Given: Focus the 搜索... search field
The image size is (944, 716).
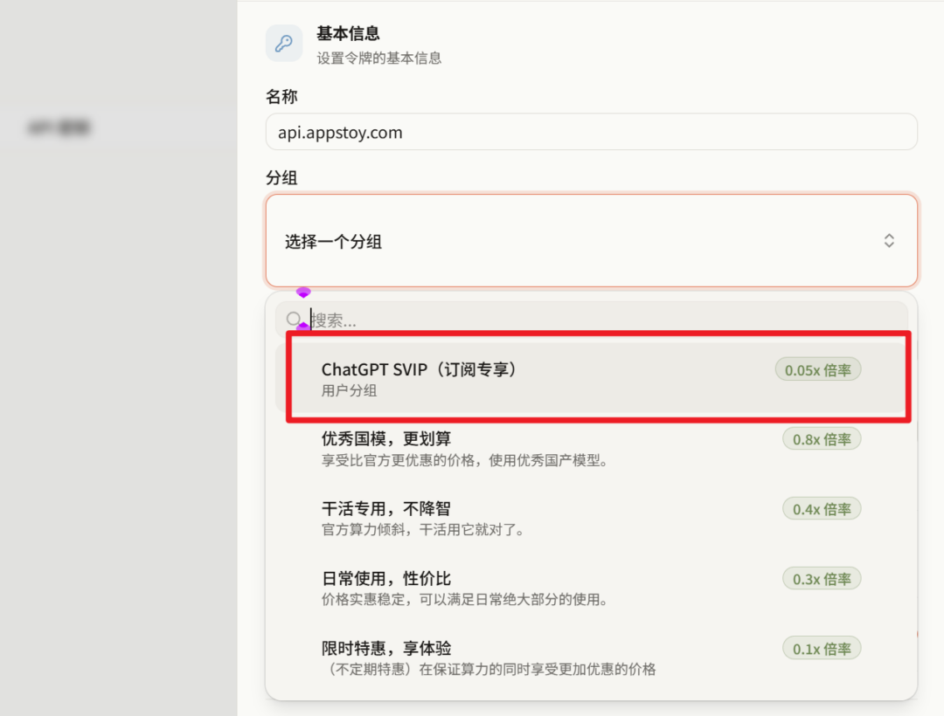Looking at the screenshot, I should 591,320.
